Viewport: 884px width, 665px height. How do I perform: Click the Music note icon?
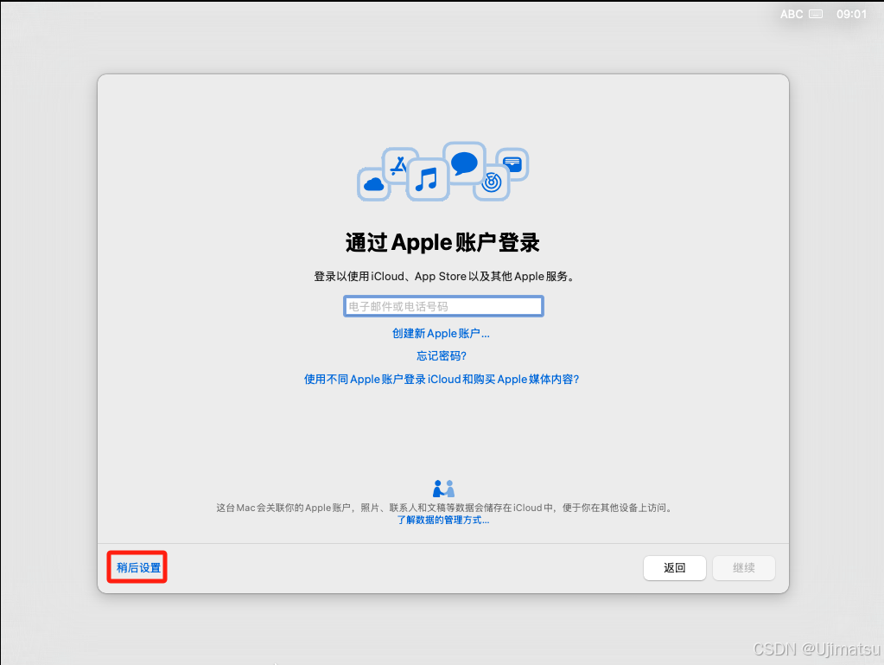click(x=427, y=179)
